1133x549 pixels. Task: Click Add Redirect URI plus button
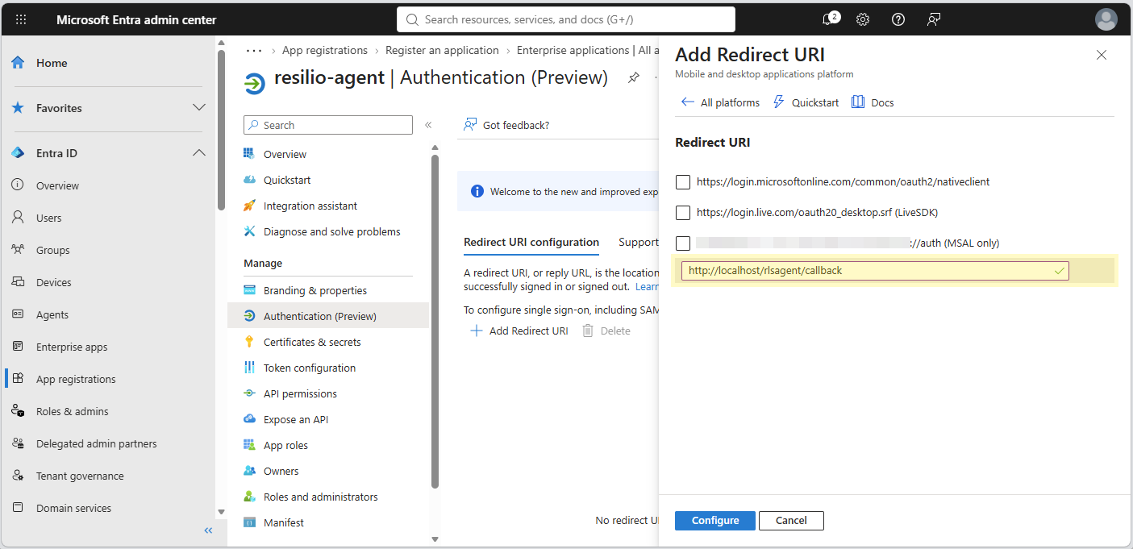click(x=519, y=331)
